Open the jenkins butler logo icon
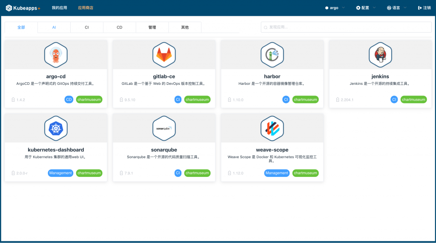436x243 pixels. coord(380,55)
